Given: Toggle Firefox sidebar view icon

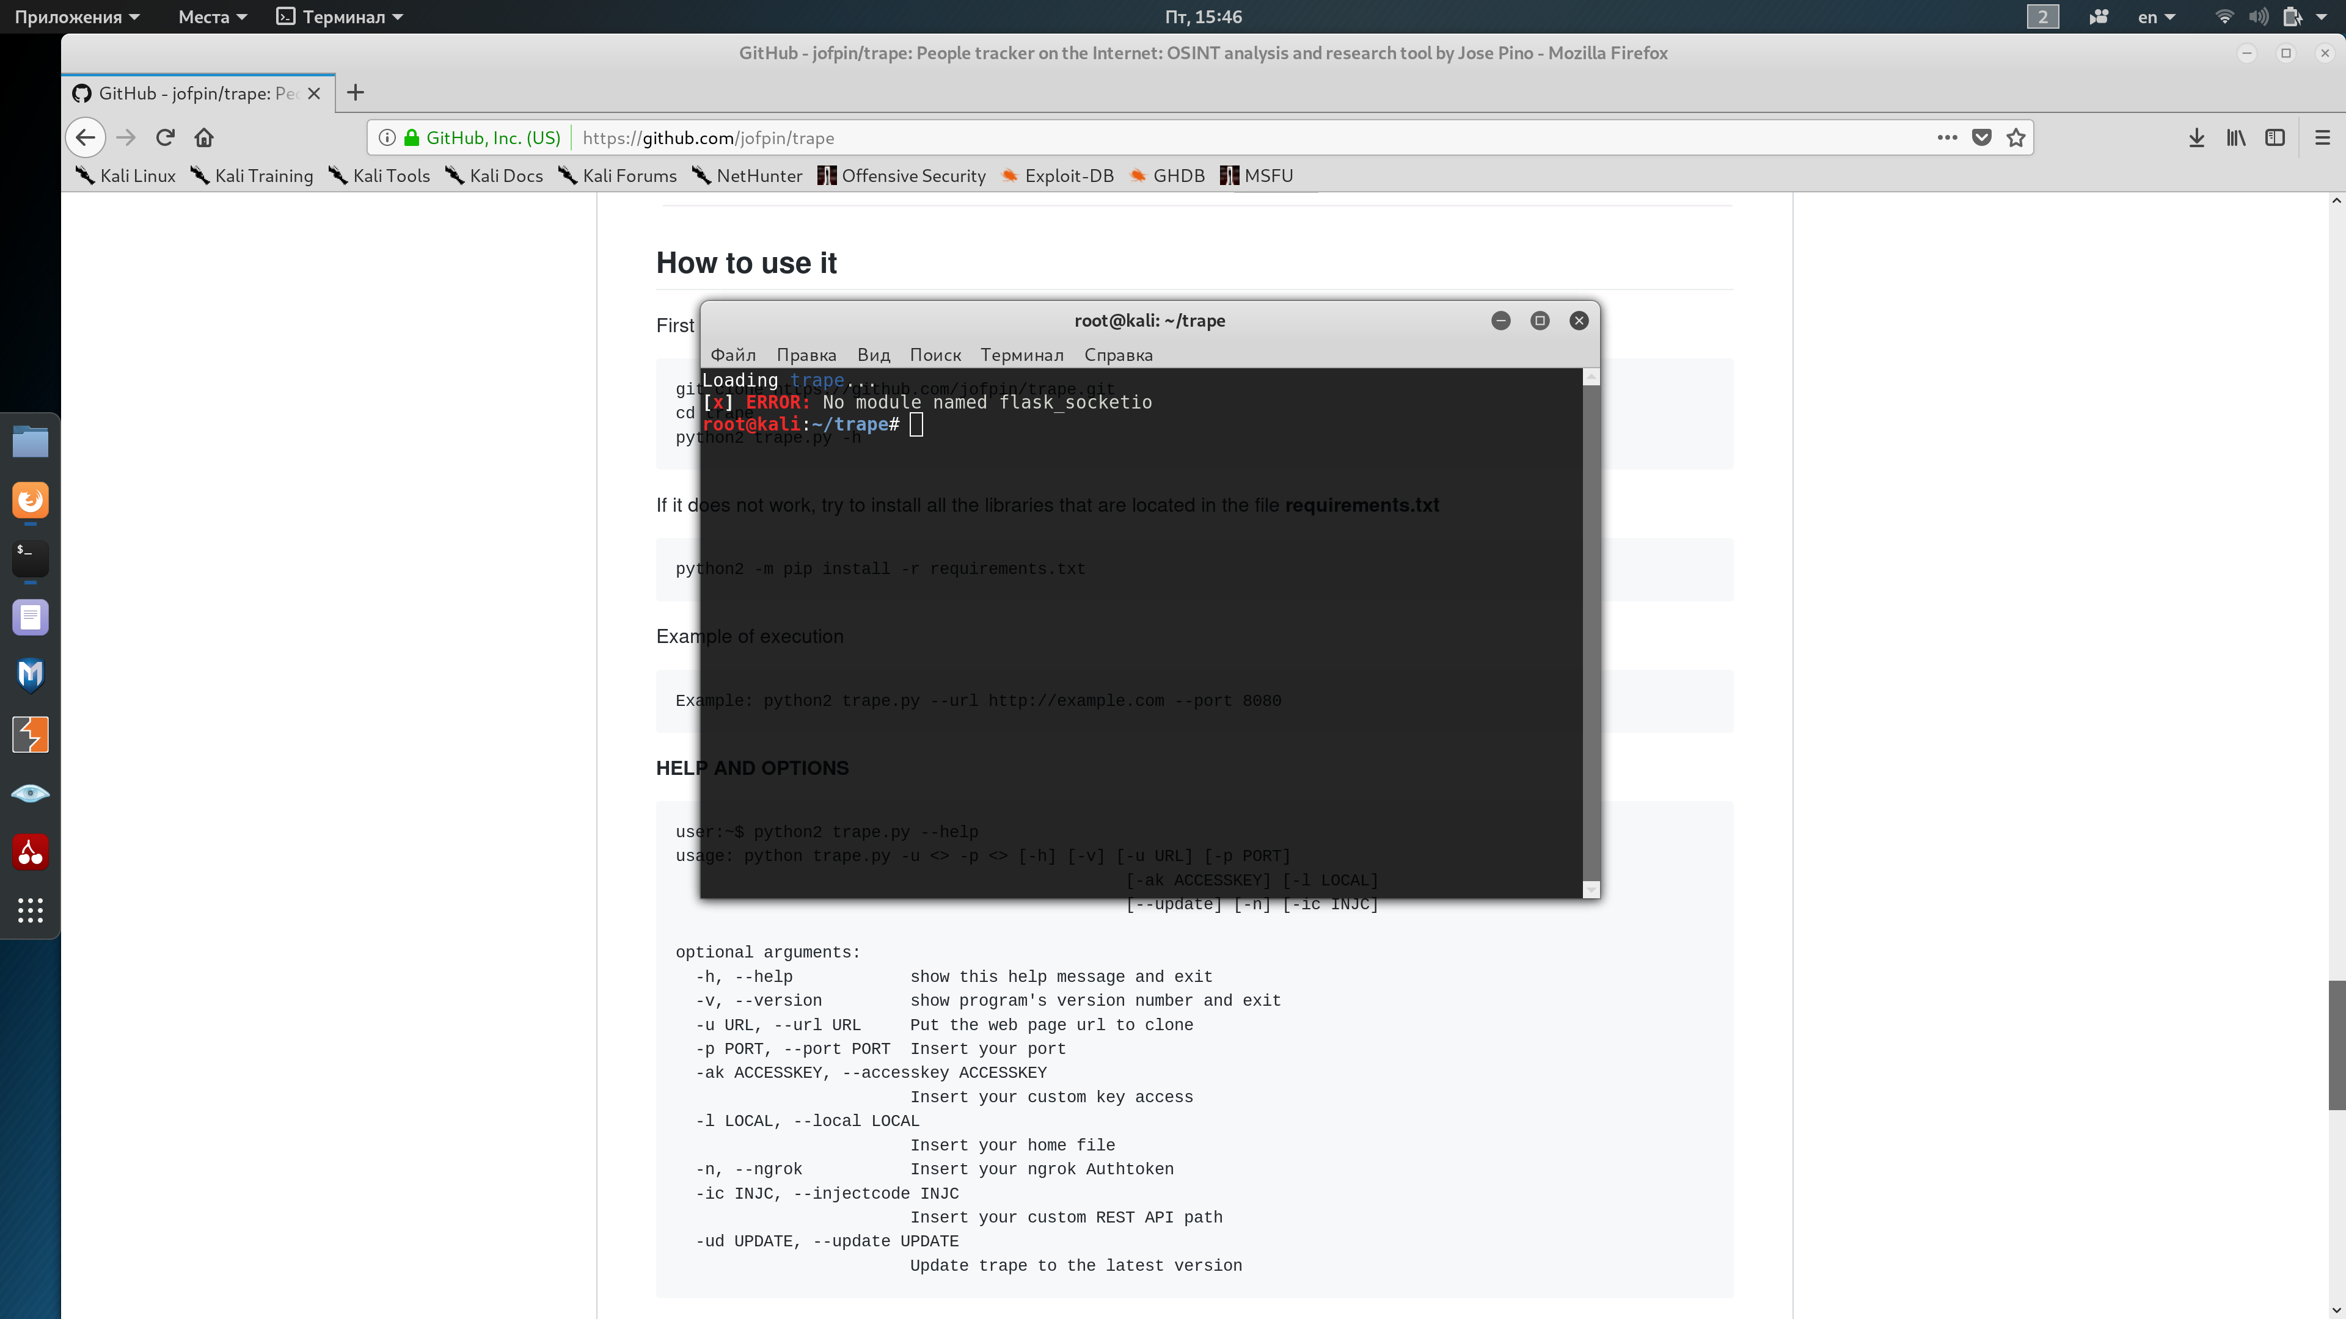Looking at the screenshot, I should click(x=2275, y=137).
